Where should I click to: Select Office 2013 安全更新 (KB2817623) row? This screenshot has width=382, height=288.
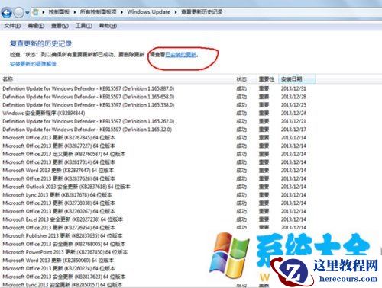(x=64, y=277)
